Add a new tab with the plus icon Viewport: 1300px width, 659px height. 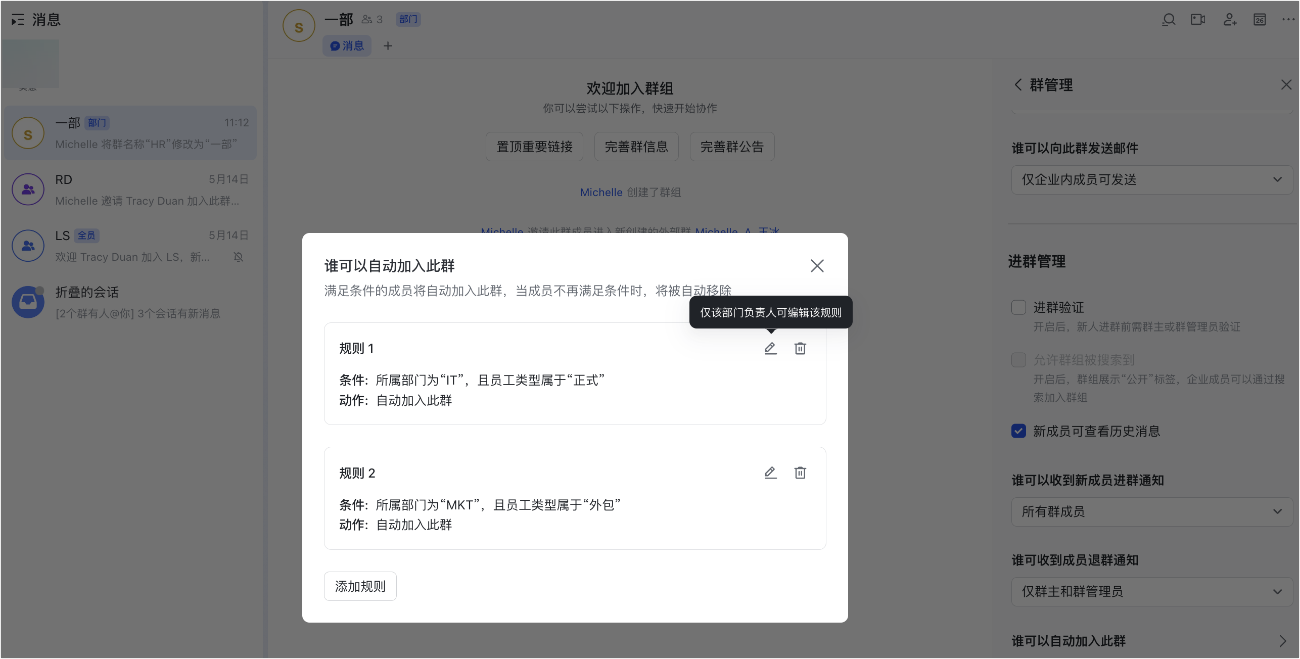pyautogui.click(x=388, y=46)
